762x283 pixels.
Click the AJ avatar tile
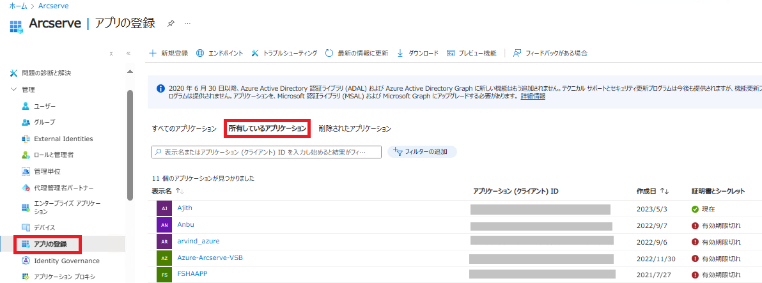[164, 208]
